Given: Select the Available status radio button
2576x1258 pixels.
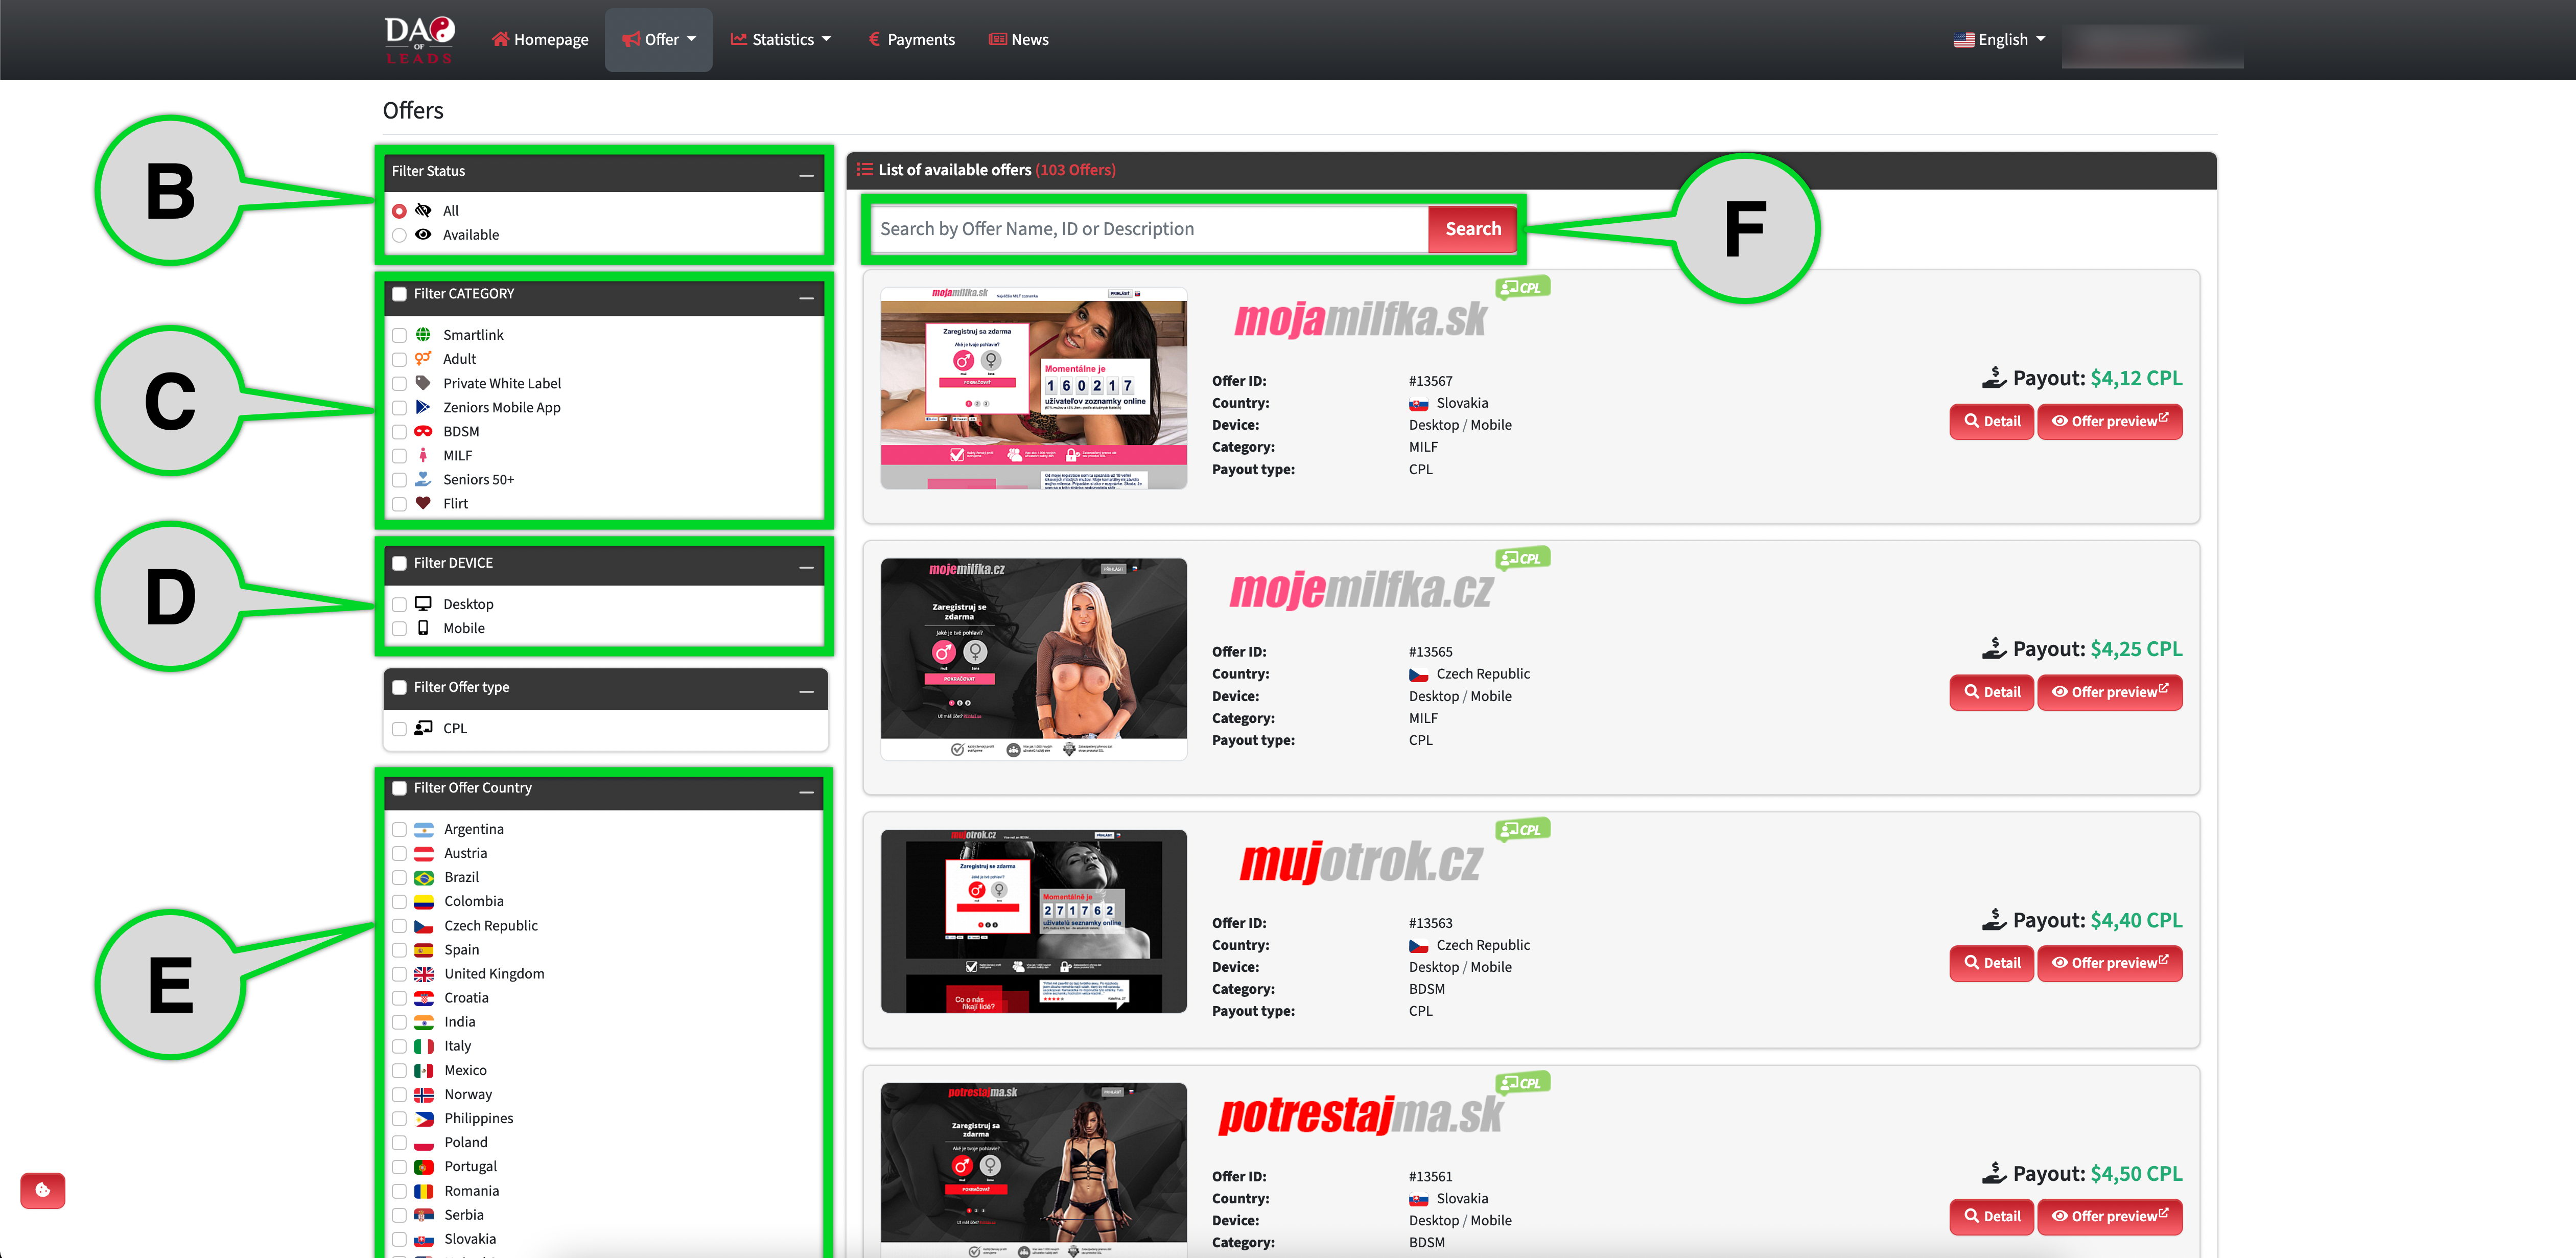Looking at the screenshot, I should pyautogui.click(x=400, y=235).
